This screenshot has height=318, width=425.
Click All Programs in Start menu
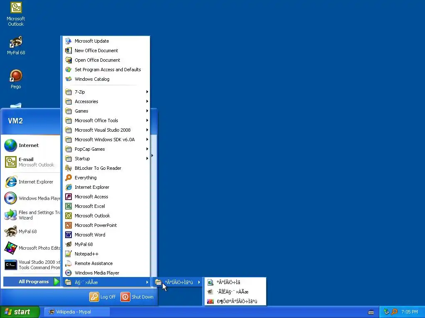[32, 282]
